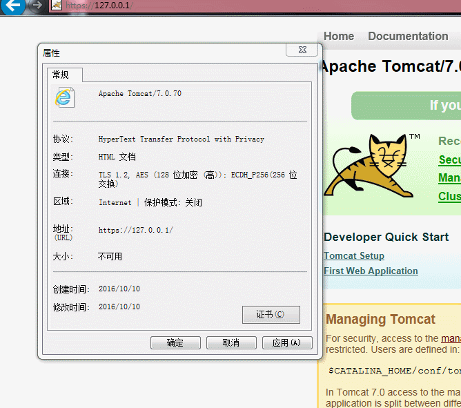Close the 属性 properties dialog

302,50
